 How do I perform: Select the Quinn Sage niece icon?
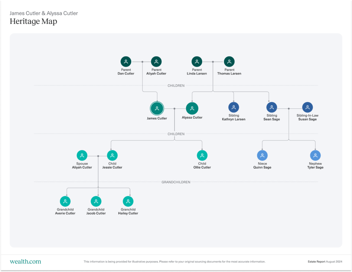click(x=262, y=155)
